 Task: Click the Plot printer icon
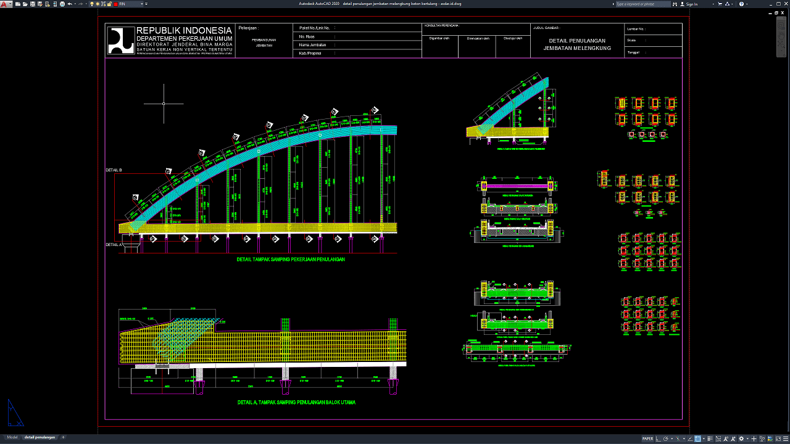(x=62, y=4)
